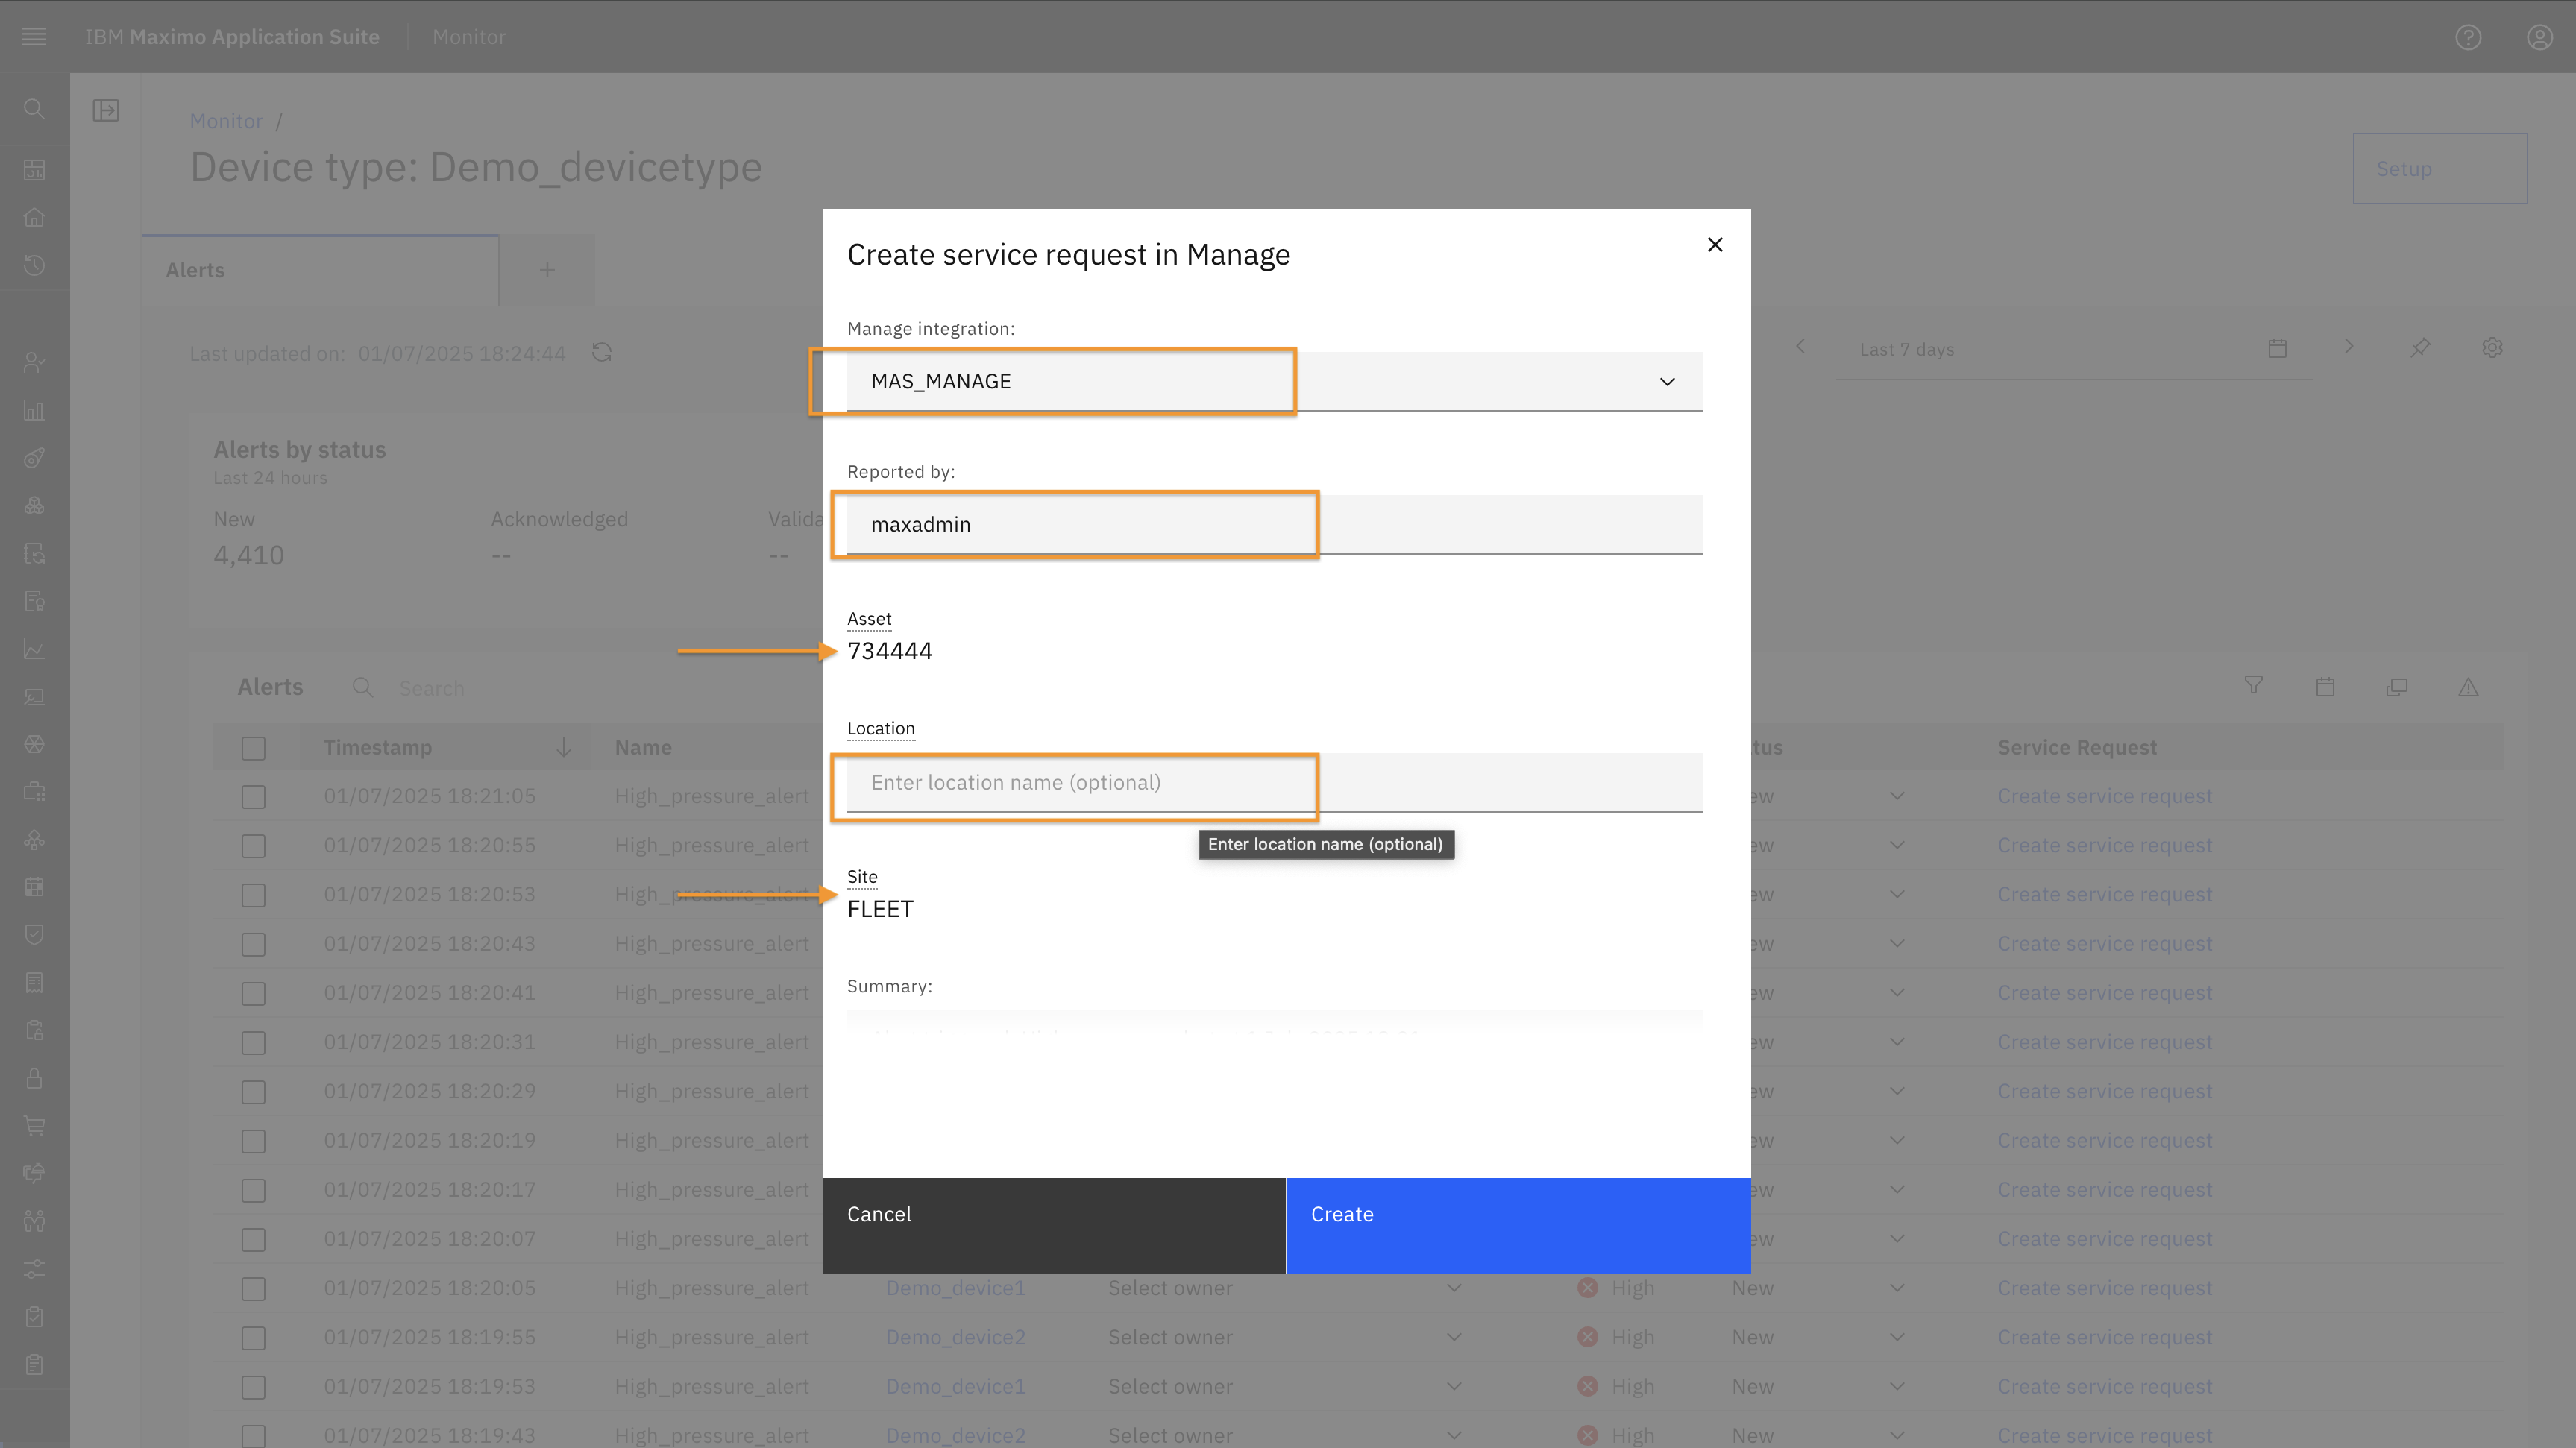
Task: Click the sidebar line chart icon
Action: (34, 649)
